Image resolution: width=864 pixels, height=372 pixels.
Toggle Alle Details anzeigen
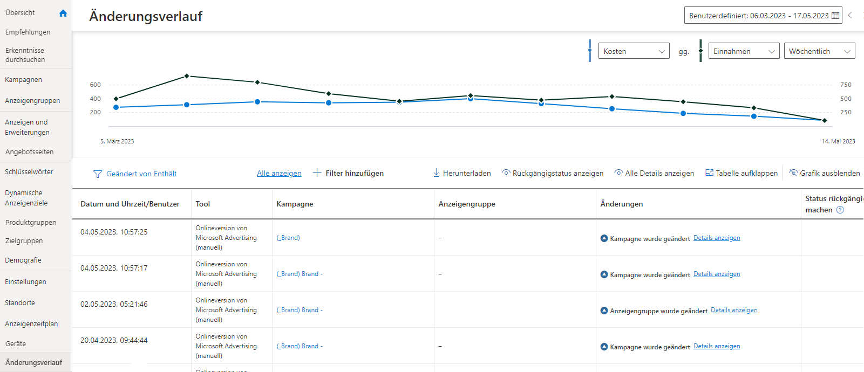click(654, 173)
